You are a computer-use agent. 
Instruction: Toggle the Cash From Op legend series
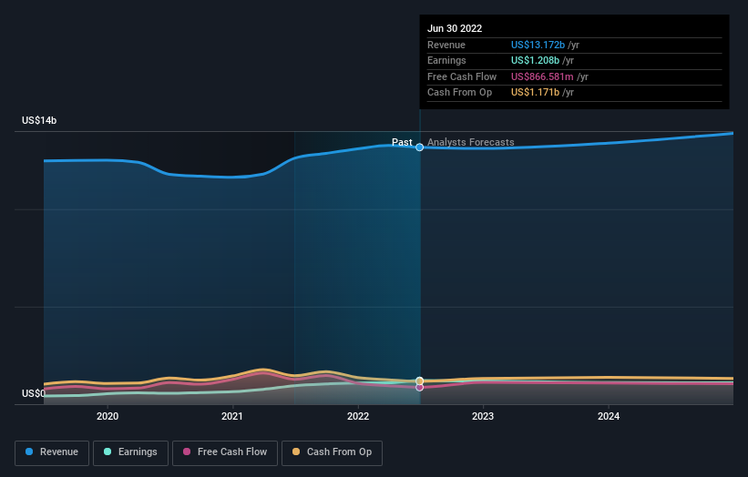(332, 452)
